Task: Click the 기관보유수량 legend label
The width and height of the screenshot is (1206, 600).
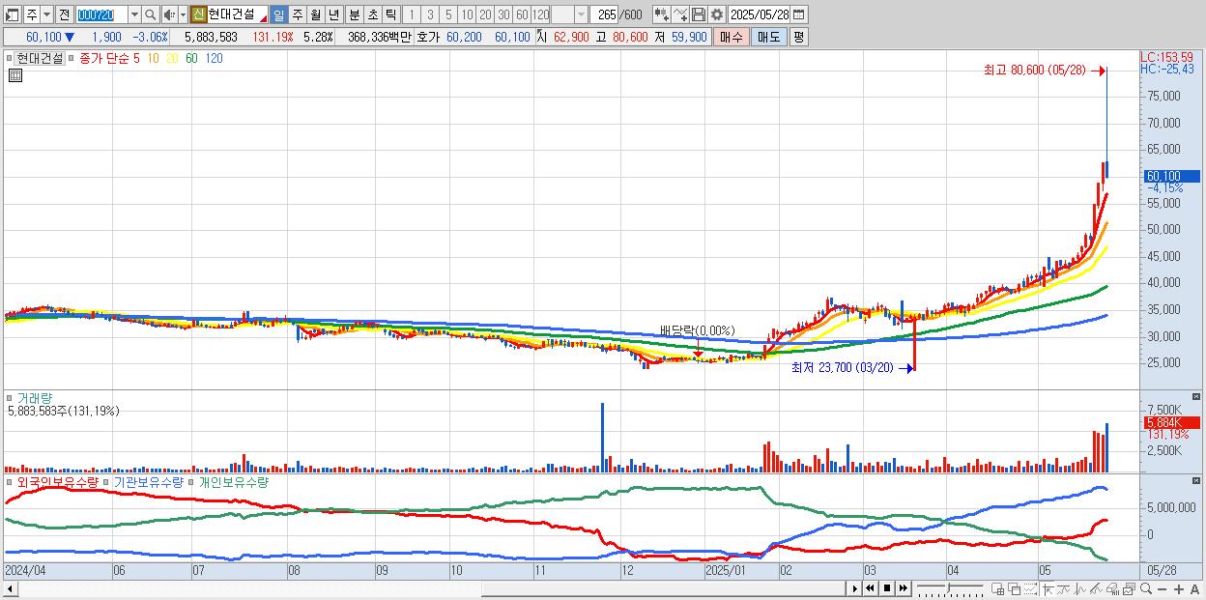Action: click(149, 481)
